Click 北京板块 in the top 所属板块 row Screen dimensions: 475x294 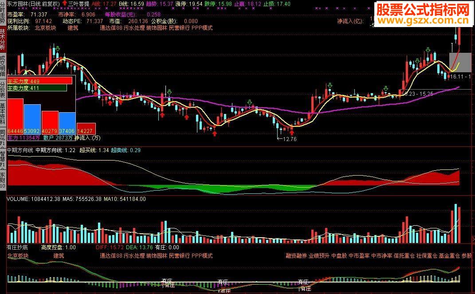[x=45, y=28]
